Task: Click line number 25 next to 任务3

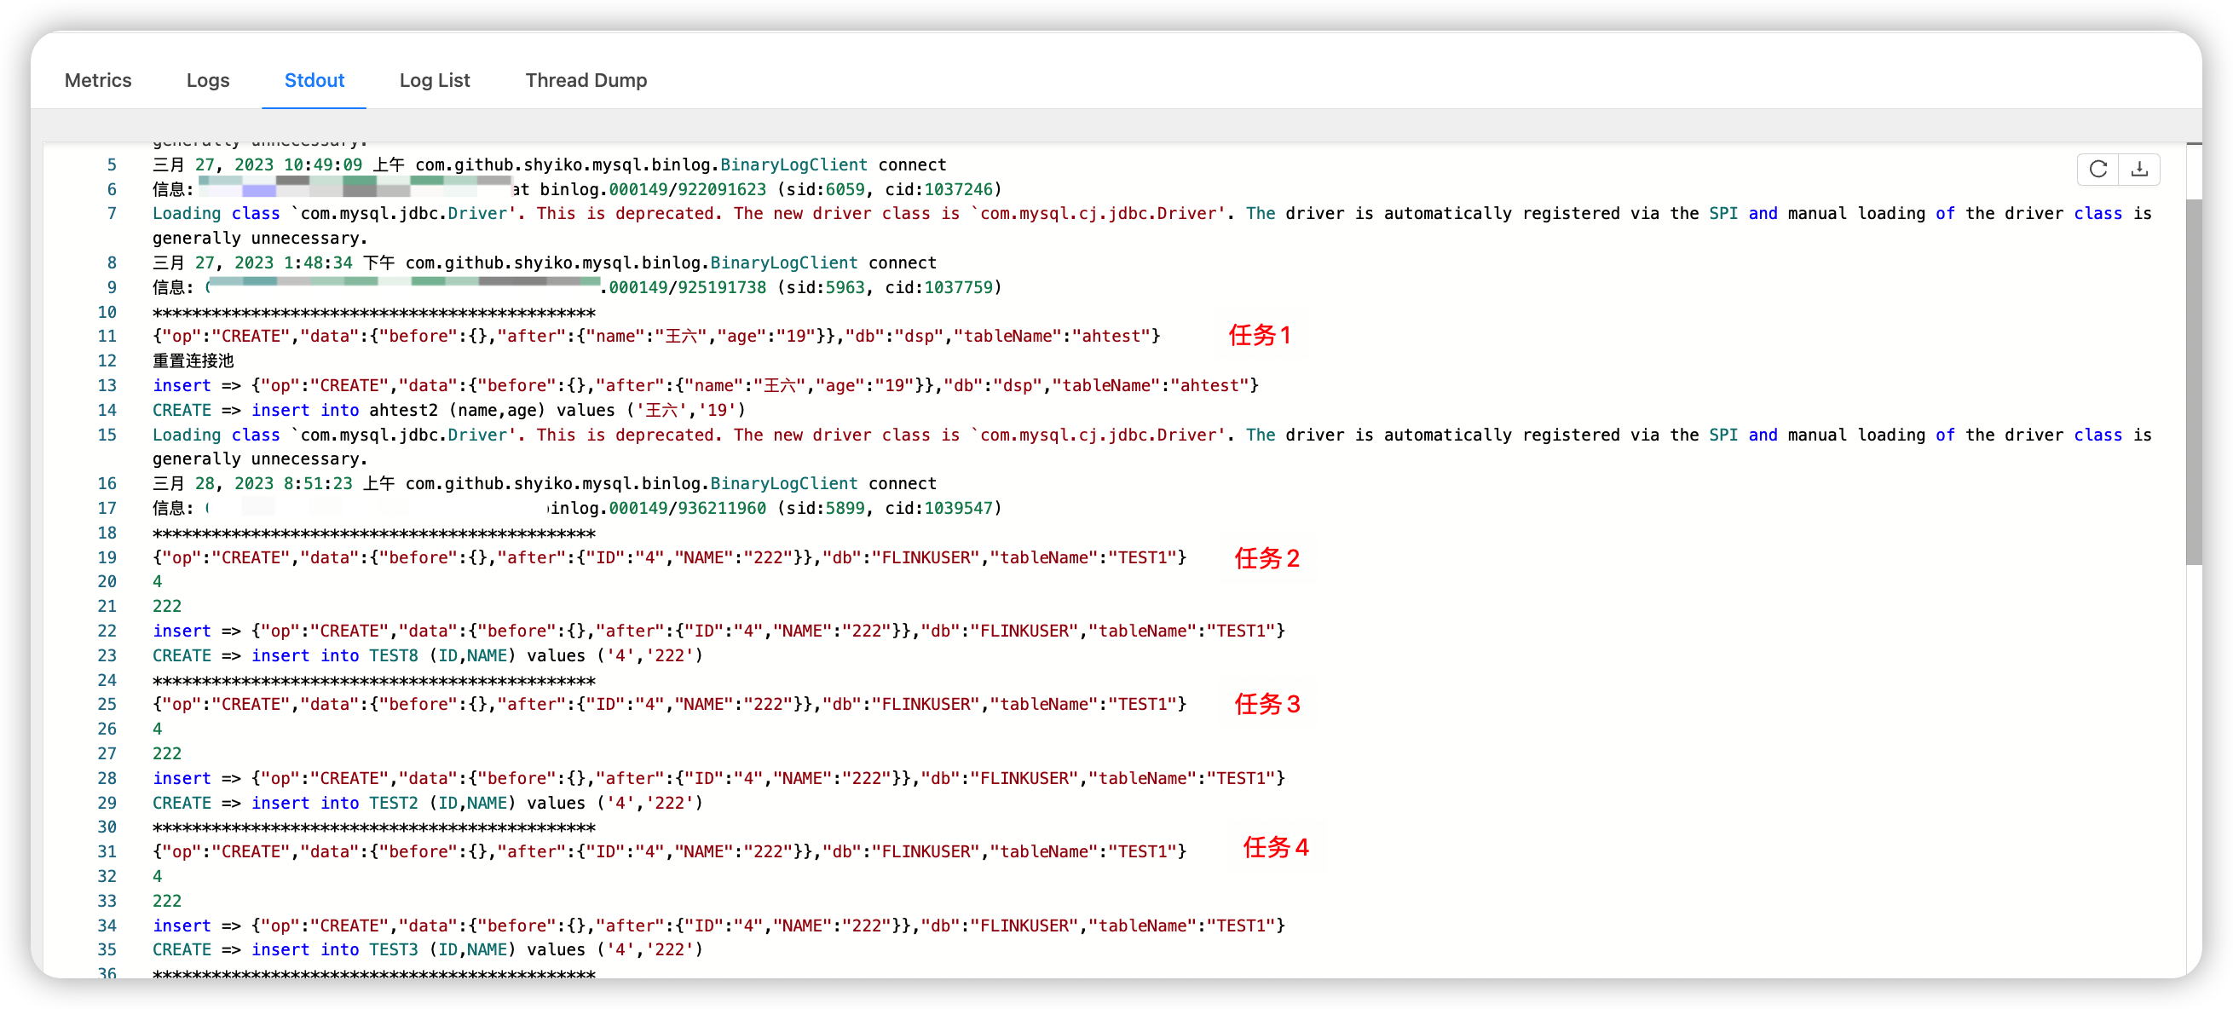Action: click(107, 705)
